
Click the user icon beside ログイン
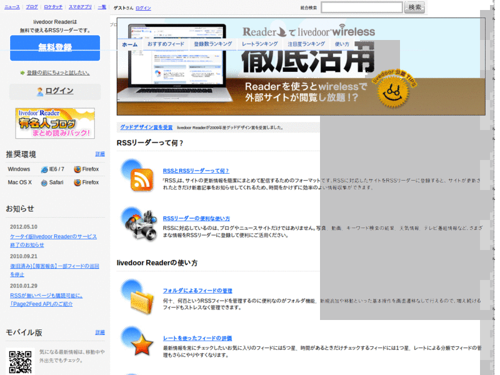tap(40, 91)
